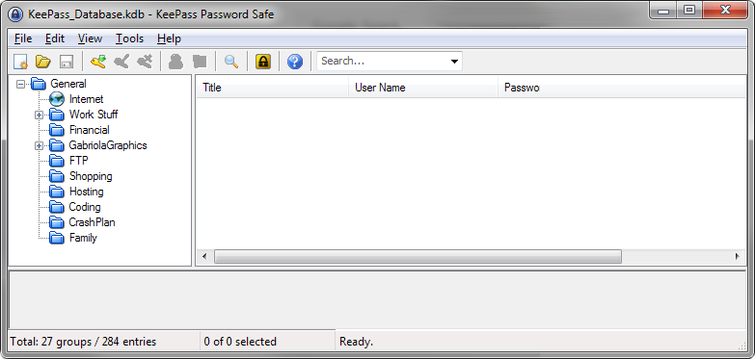
Task: Collapse the General group
Action: [20, 84]
